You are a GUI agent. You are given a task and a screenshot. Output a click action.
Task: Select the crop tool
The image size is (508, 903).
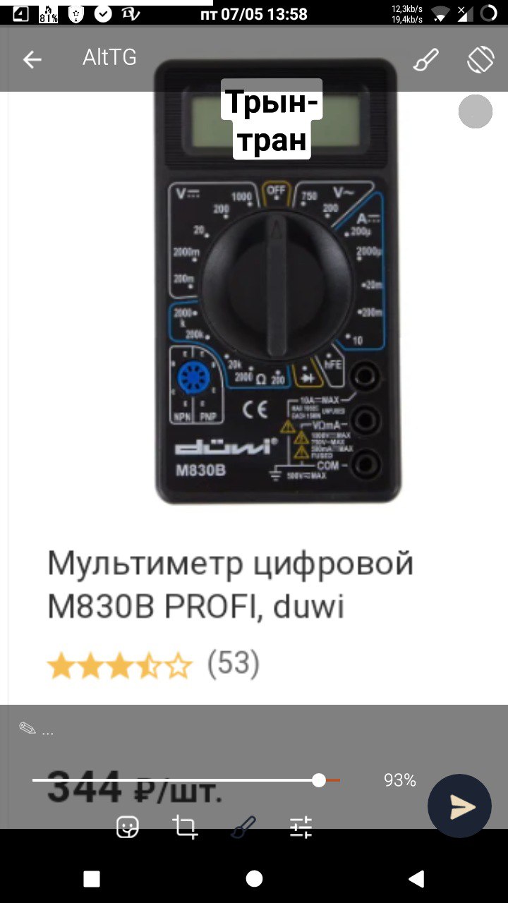coord(185,827)
